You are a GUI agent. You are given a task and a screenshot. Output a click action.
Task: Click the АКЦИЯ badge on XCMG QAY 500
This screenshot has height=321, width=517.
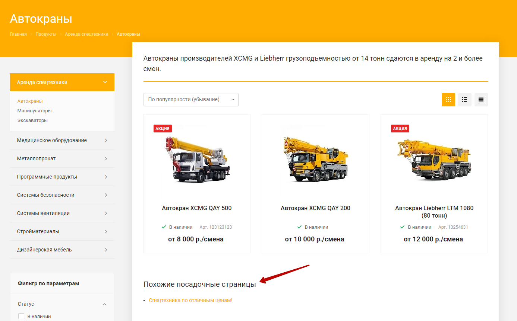click(163, 129)
